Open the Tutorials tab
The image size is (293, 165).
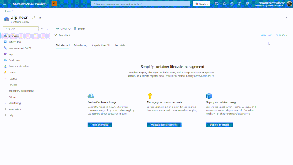click(x=120, y=45)
